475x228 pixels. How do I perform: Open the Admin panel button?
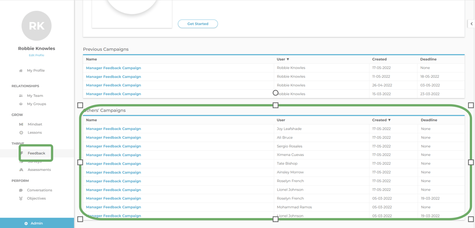coord(37,223)
